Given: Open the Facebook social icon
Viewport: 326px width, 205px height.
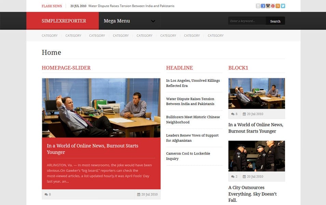Looking at the screenshot, I should (263, 6).
